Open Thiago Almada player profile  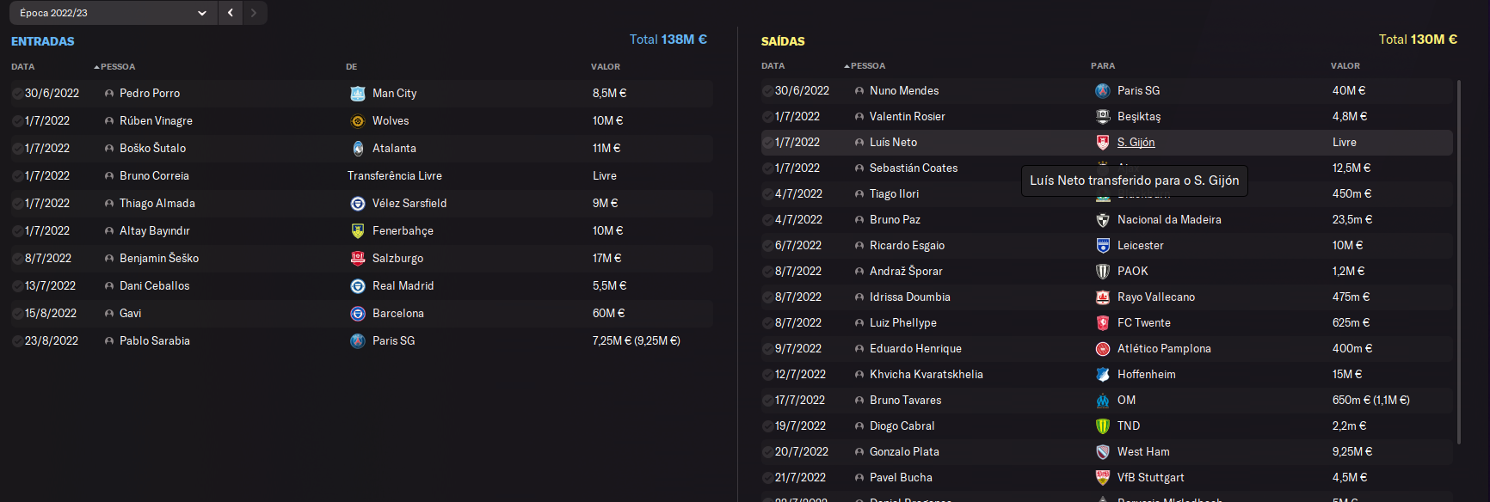pyautogui.click(x=157, y=204)
